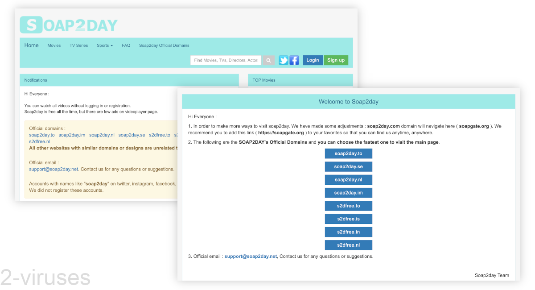The image size is (535, 290).
Task: Choose the soap2day.nl domain button
Action: pyautogui.click(x=349, y=180)
